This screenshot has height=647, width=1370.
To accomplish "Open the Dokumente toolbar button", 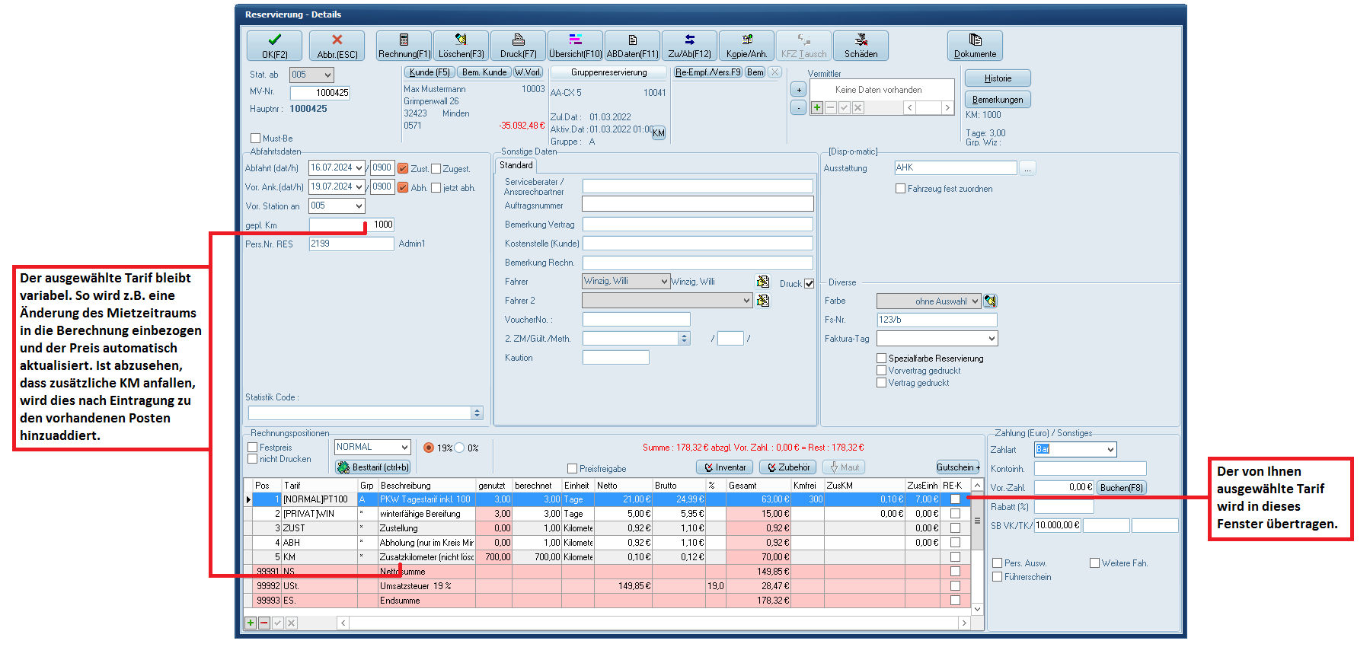I will [975, 46].
